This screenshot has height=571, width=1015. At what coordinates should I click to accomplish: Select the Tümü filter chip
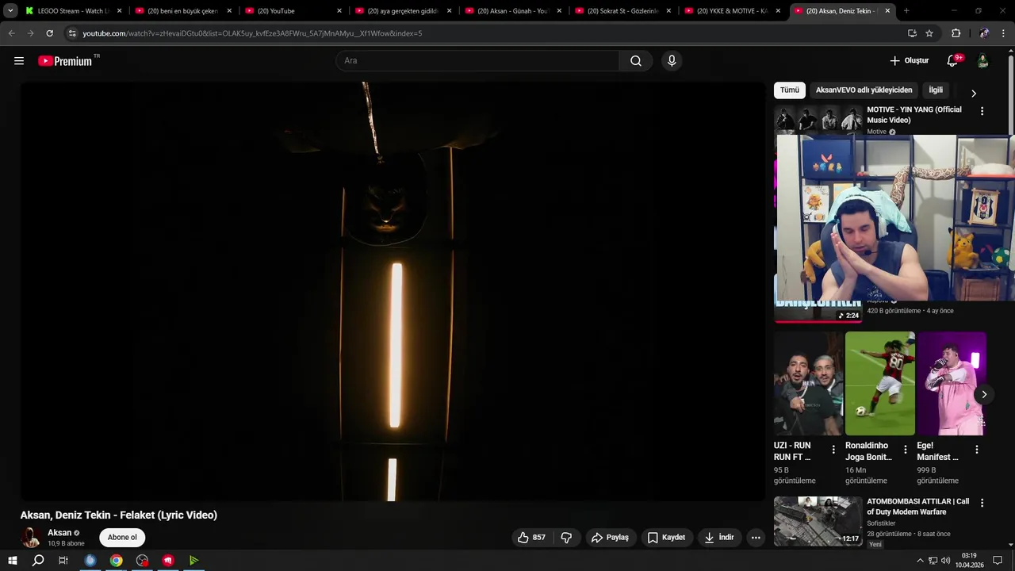(790, 90)
